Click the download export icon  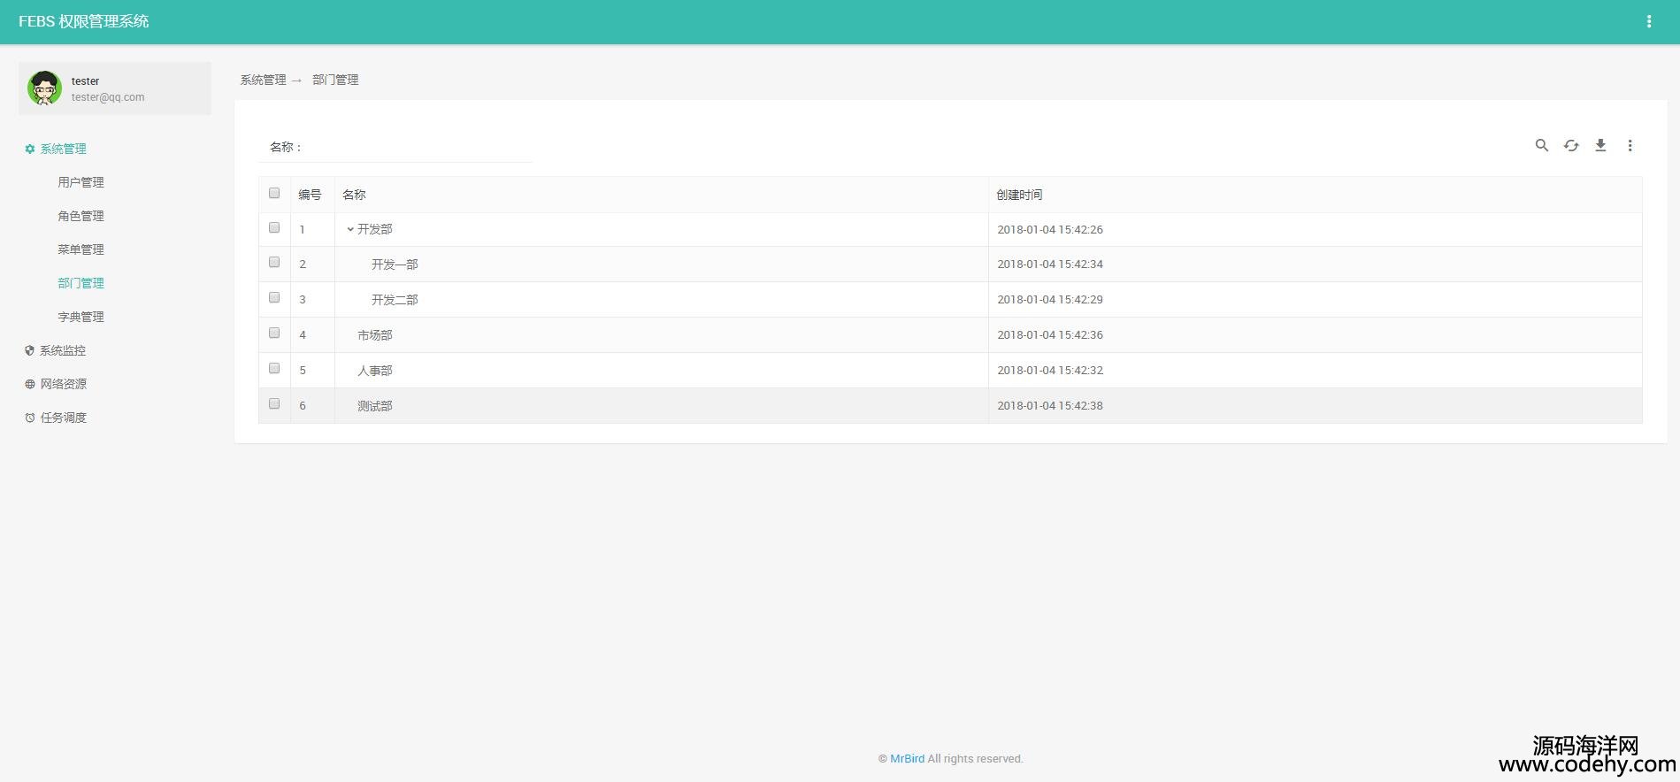(x=1600, y=145)
